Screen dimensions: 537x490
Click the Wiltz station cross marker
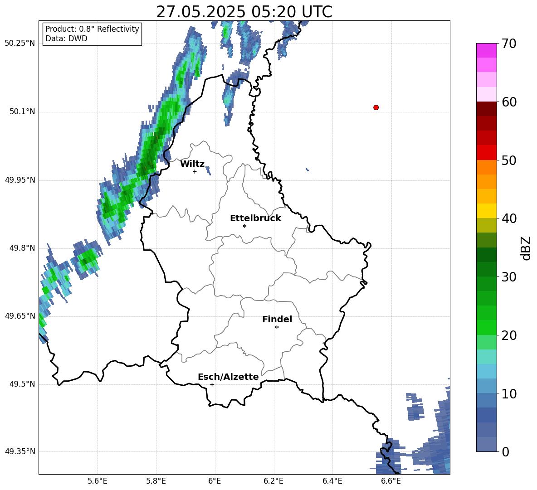[x=195, y=171]
